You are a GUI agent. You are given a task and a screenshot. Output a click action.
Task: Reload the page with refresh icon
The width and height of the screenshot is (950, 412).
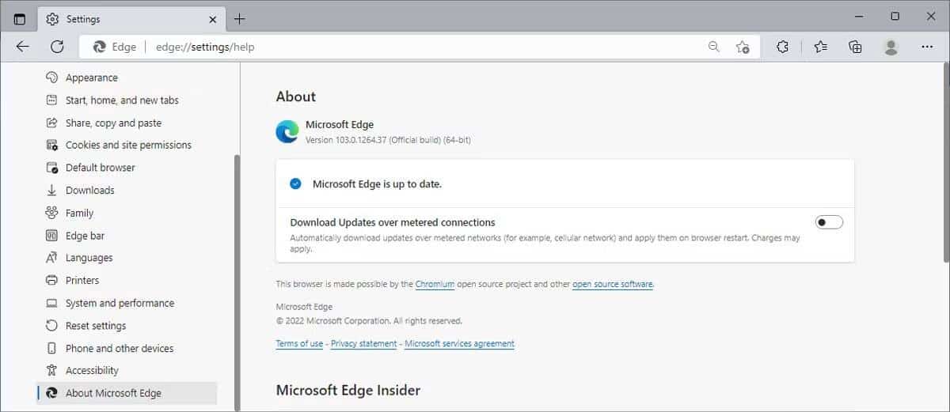point(57,47)
